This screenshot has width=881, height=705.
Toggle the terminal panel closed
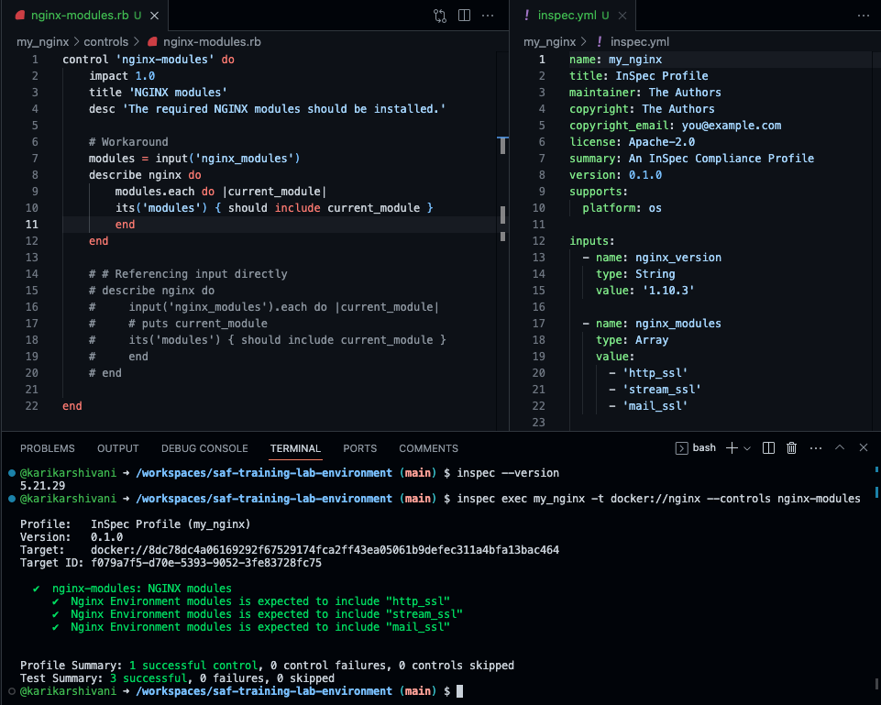pyautogui.click(x=863, y=447)
